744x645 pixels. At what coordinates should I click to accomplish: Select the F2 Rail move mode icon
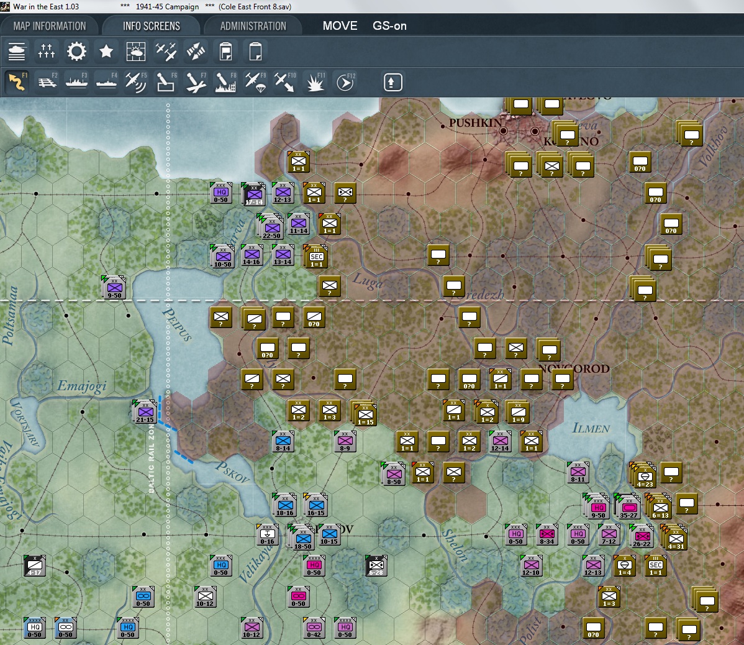[x=47, y=82]
